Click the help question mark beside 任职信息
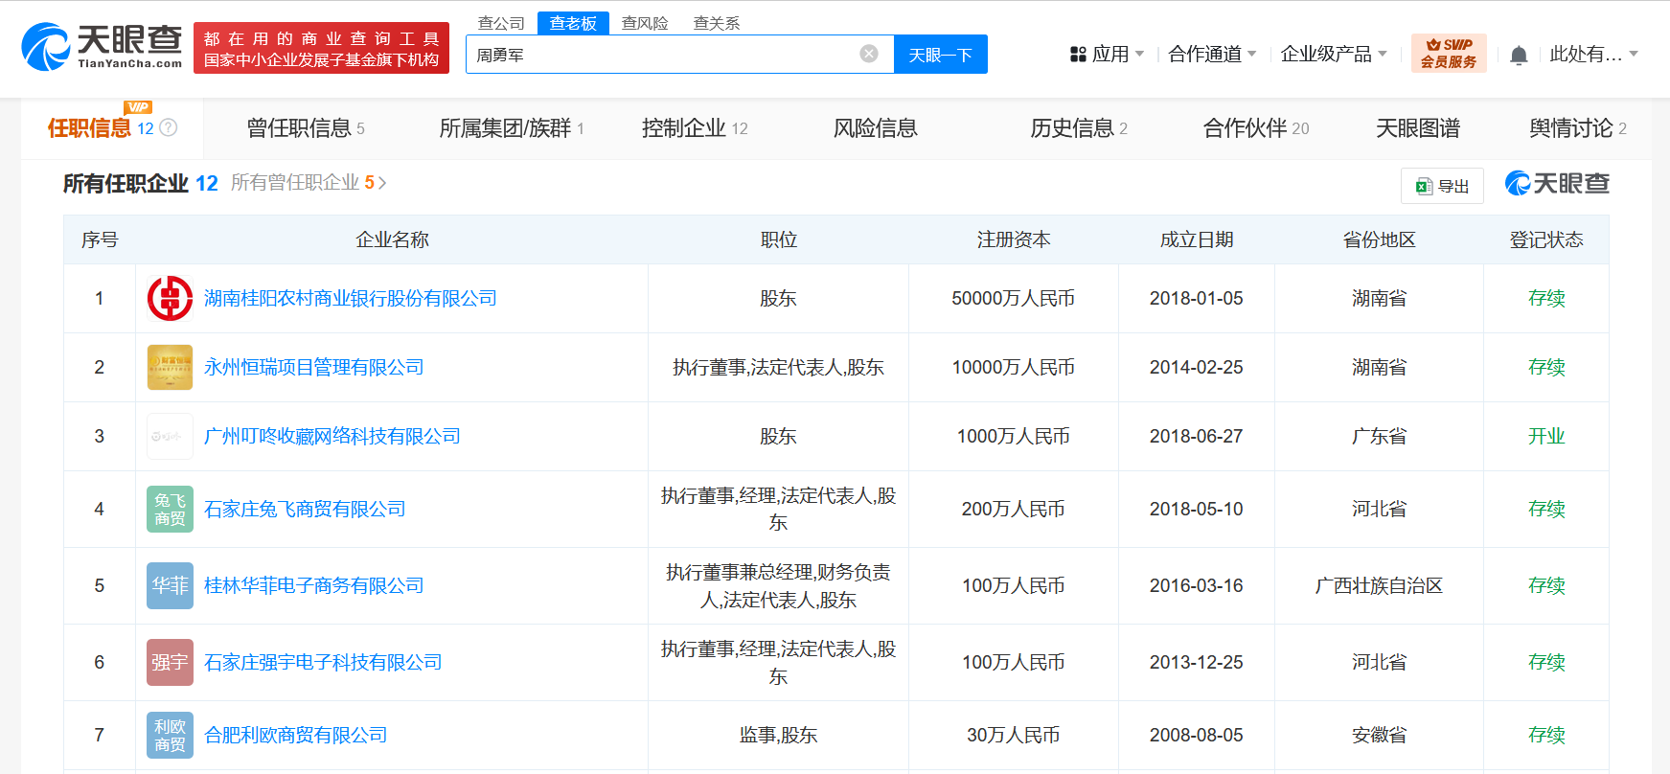This screenshot has width=1670, height=774. [x=169, y=127]
